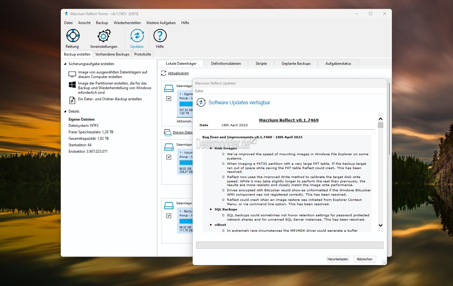The image size is (453, 286).
Task: Switch to the Skripte tab
Action: coord(261,64)
